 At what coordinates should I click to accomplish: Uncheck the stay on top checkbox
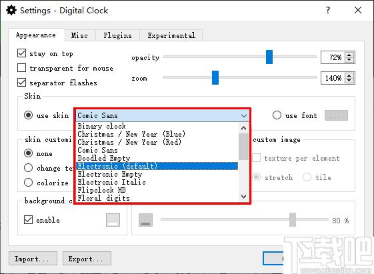point(22,53)
